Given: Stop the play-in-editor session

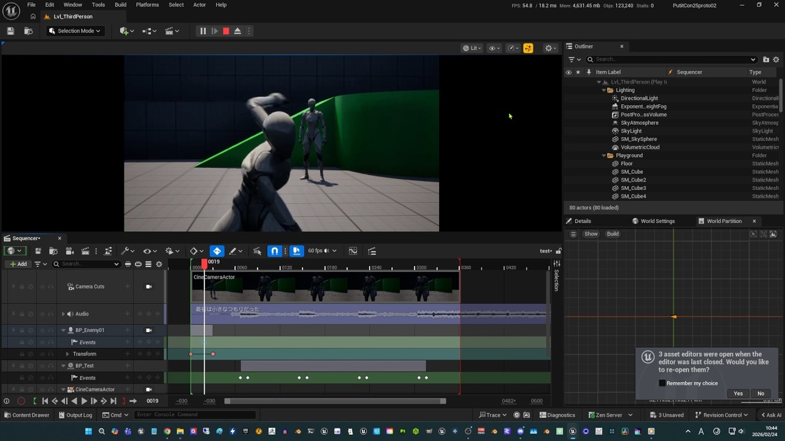Looking at the screenshot, I should click(226, 31).
